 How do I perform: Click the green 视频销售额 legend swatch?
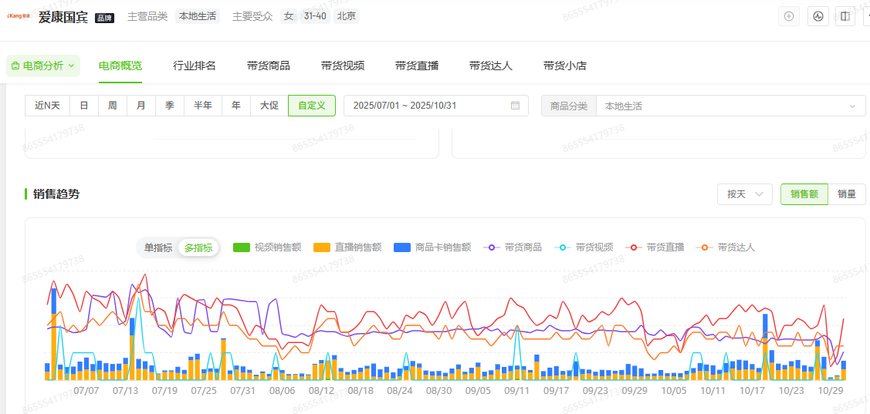click(x=242, y=247)
